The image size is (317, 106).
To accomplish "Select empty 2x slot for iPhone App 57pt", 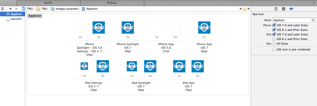I will [x=175, y=28].
